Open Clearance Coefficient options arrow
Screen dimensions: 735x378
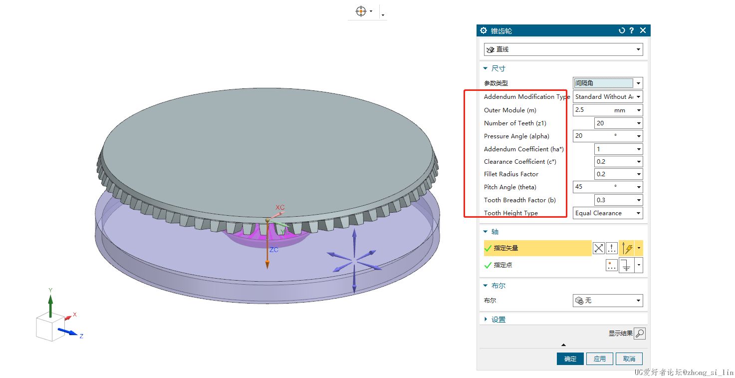click(639, 162)
